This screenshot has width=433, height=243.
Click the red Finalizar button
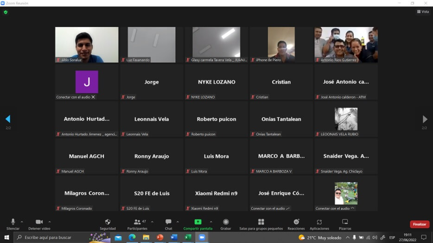tap(419, 224)
